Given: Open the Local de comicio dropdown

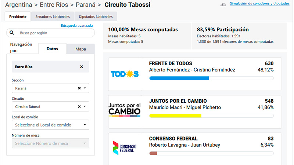Looking at the screenshot, I should click(50, 125).
